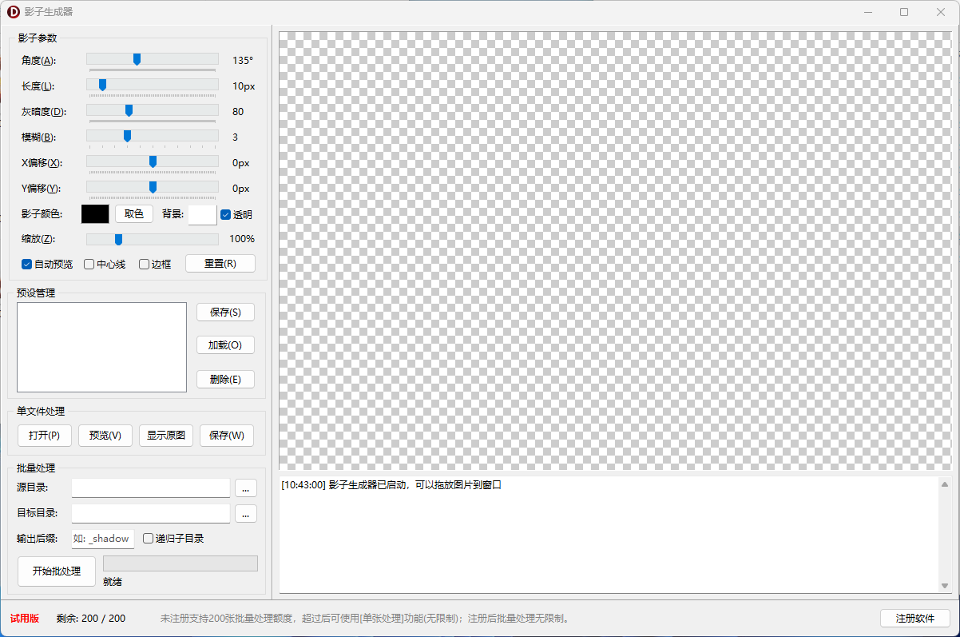Browse for 源目录 with the ellipsis button
The image size is (960, 637).
coord(245,488)
